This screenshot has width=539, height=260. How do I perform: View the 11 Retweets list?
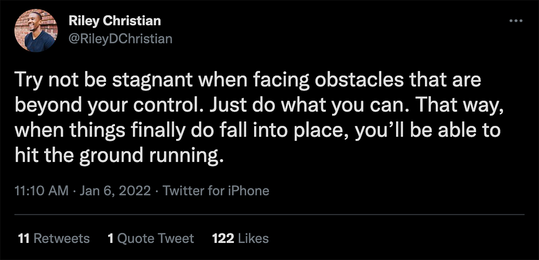click(53, 238)
